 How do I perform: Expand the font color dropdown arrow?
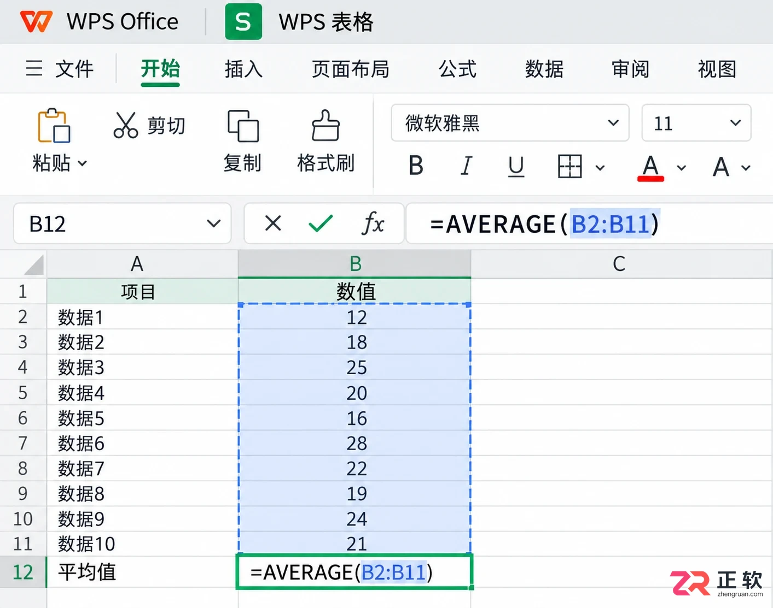[681, 168]
